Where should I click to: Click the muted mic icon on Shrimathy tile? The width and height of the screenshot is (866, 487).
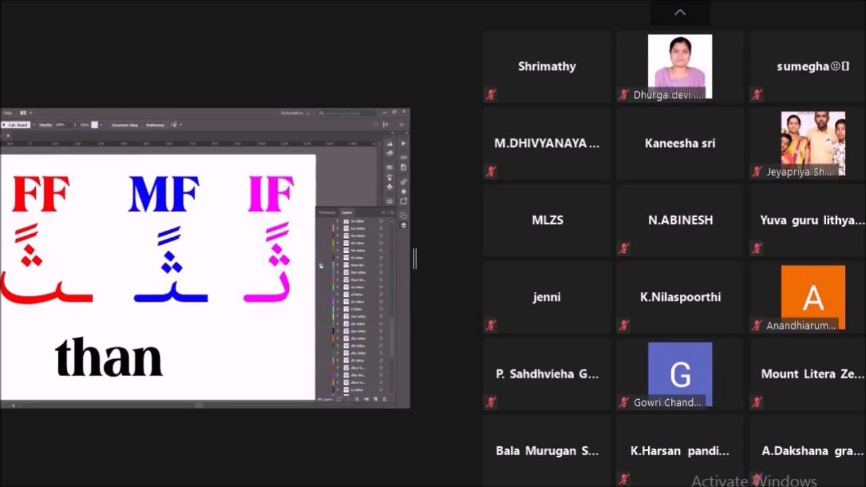pos(491,95)
